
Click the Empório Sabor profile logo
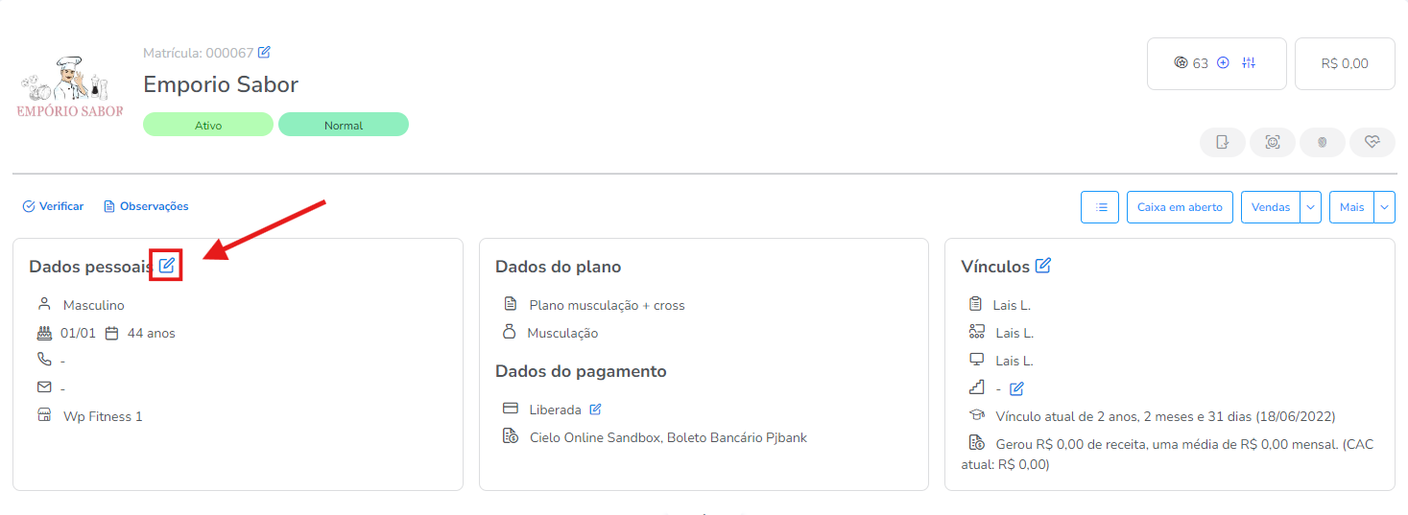(x=70, y=85)
